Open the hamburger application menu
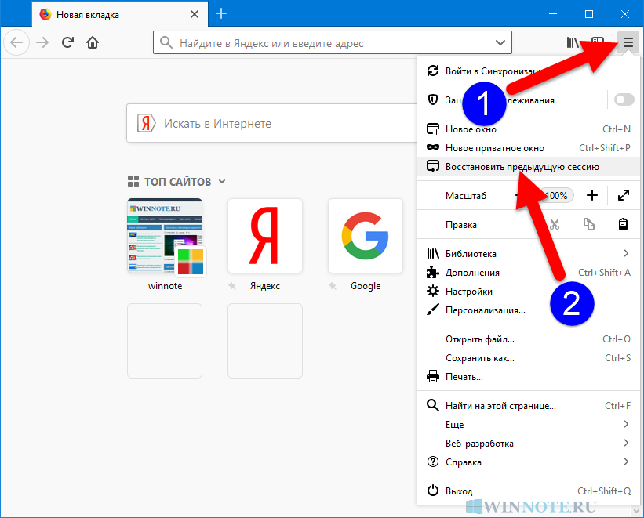Screen dimensions: 644x518 coord(628,42)
